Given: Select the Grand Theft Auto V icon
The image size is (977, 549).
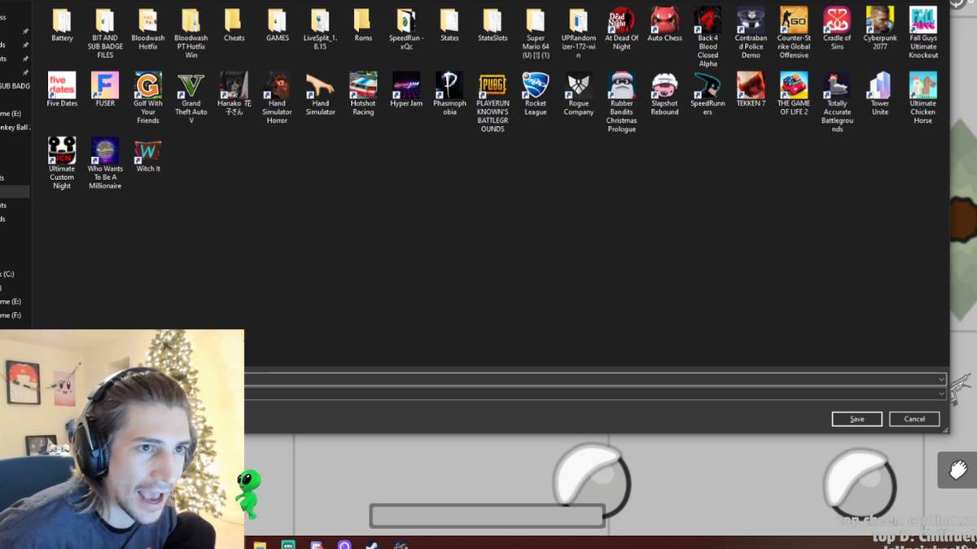Looking at the screenshot, I should click(191, 86).
